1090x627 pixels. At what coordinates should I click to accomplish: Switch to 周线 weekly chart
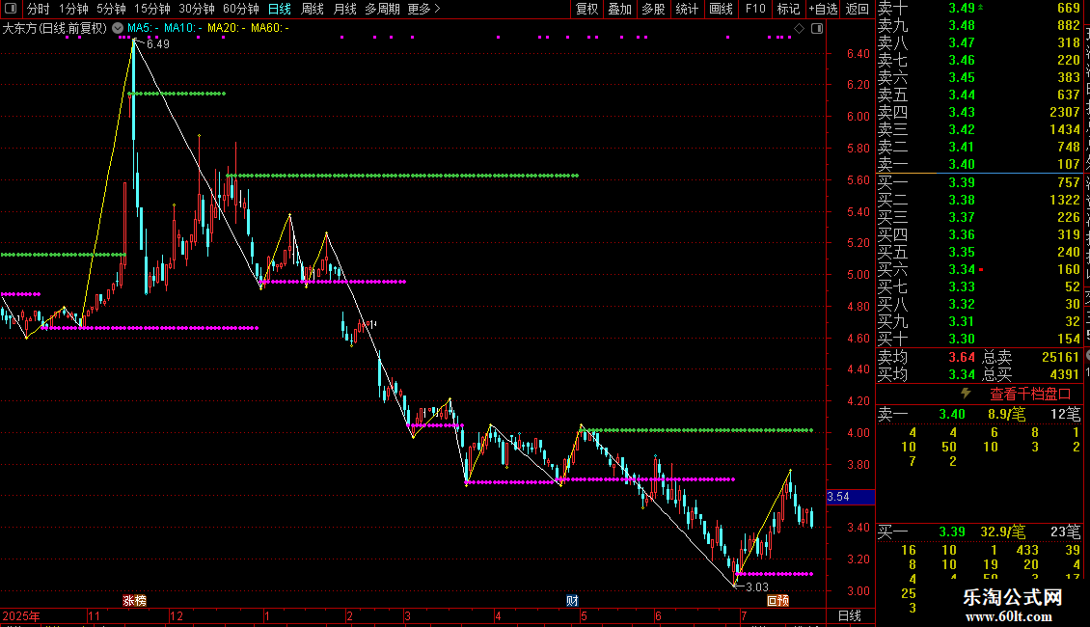point(313,9)
